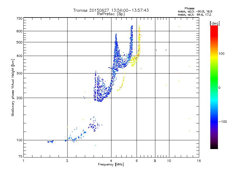
Task: Click the yellow X-mode trace above 6 MHz
Action: tap(139, 40)
